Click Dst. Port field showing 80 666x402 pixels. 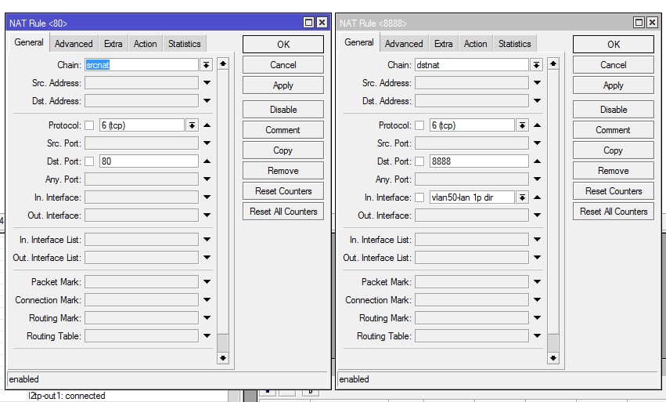point(149,161)
